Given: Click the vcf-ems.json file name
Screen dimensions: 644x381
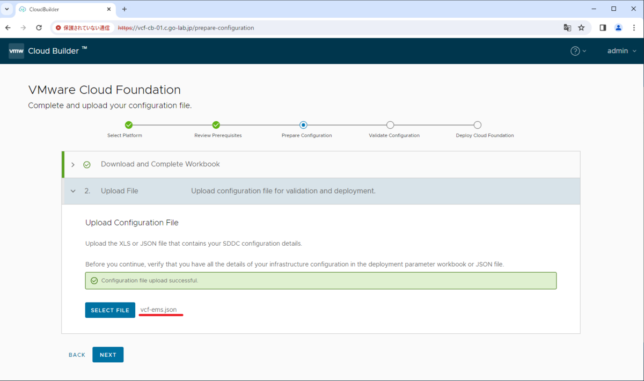Looking at the screenshot, I should coord(158,310).
